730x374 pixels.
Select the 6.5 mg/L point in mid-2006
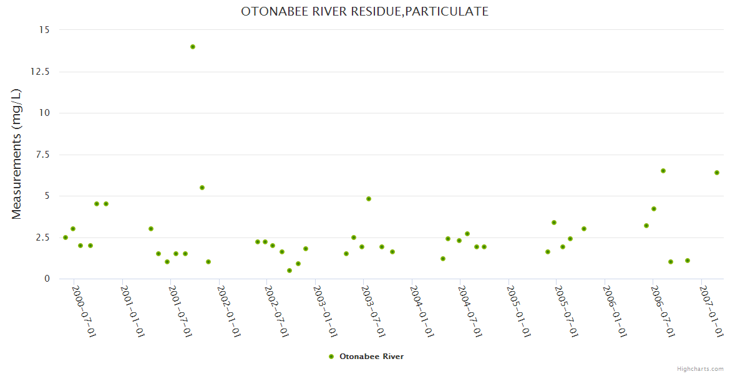point(663,171)
